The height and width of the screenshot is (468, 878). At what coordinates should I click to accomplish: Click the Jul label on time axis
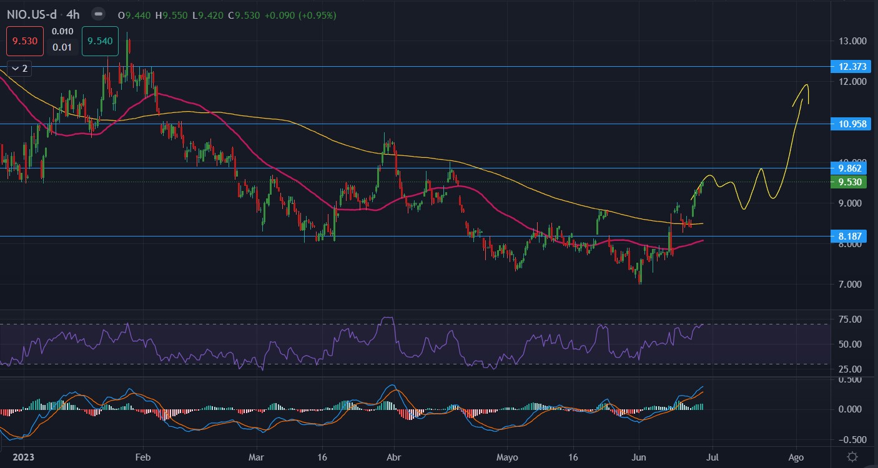pos(711,457)
